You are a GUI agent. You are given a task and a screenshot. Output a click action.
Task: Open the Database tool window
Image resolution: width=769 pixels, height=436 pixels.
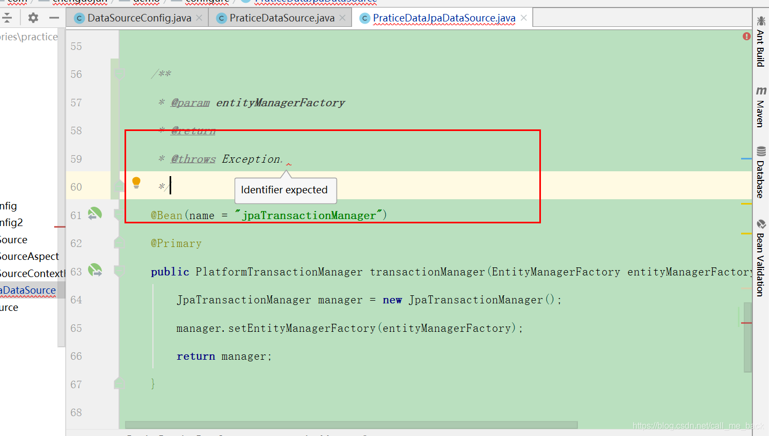(760, 176)
